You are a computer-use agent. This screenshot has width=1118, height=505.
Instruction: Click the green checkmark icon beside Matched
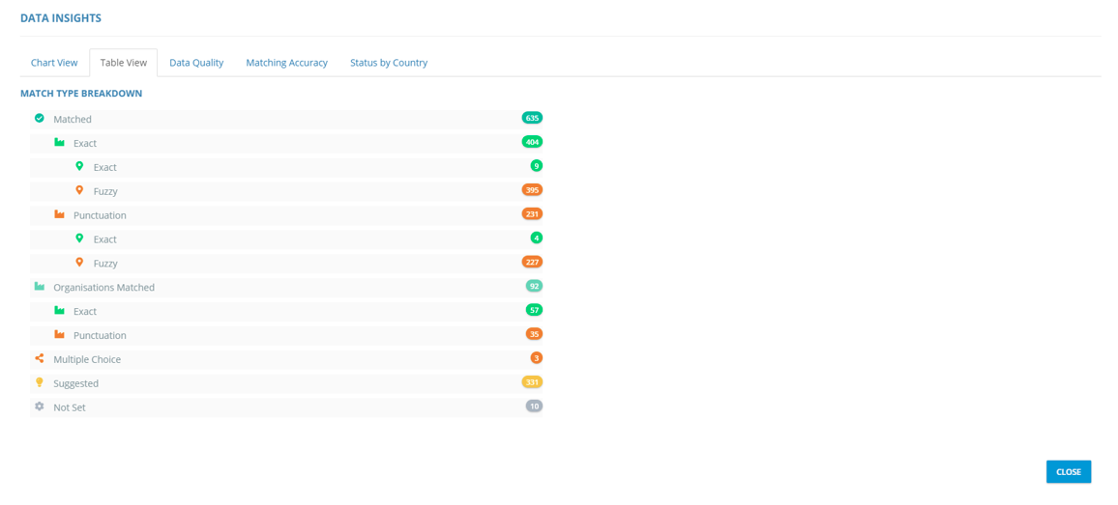[x=40, y=118]
